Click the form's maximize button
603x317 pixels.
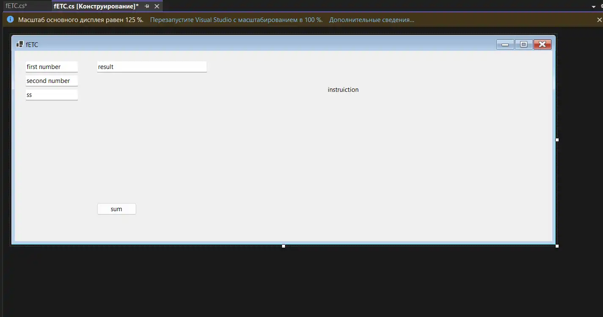[524, 44]
